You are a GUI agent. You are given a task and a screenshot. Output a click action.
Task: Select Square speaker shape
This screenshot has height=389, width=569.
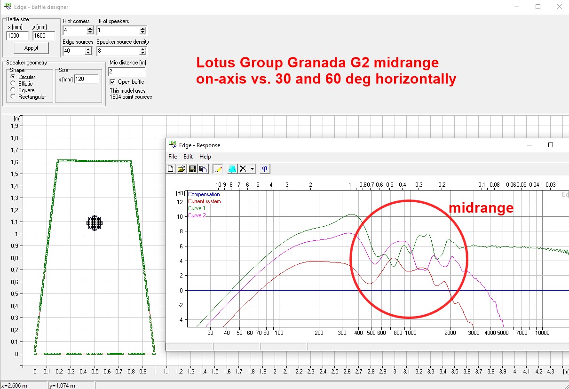13,90
